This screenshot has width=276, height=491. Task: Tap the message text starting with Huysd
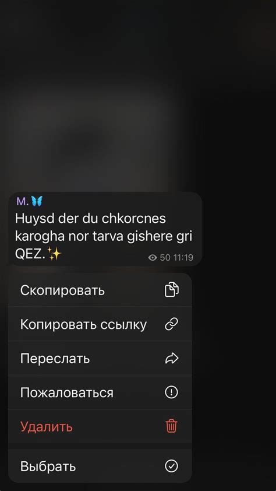(104, 236)
